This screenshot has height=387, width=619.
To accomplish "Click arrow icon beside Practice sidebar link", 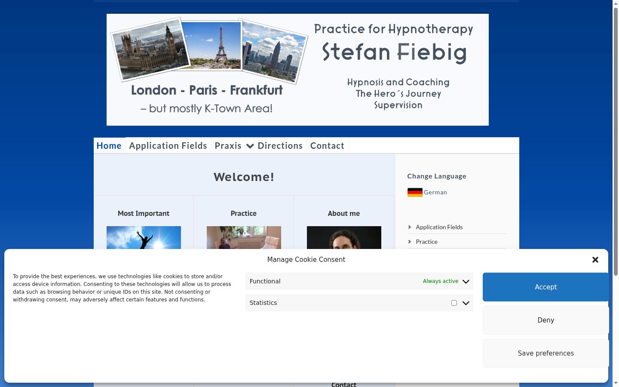I will (410, 242).
